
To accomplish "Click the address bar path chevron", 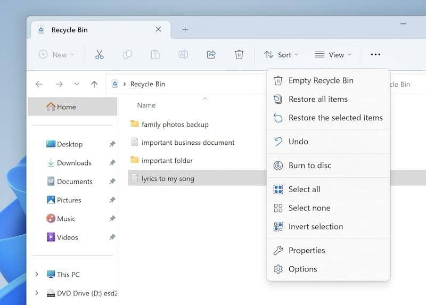I will point(125,84).
